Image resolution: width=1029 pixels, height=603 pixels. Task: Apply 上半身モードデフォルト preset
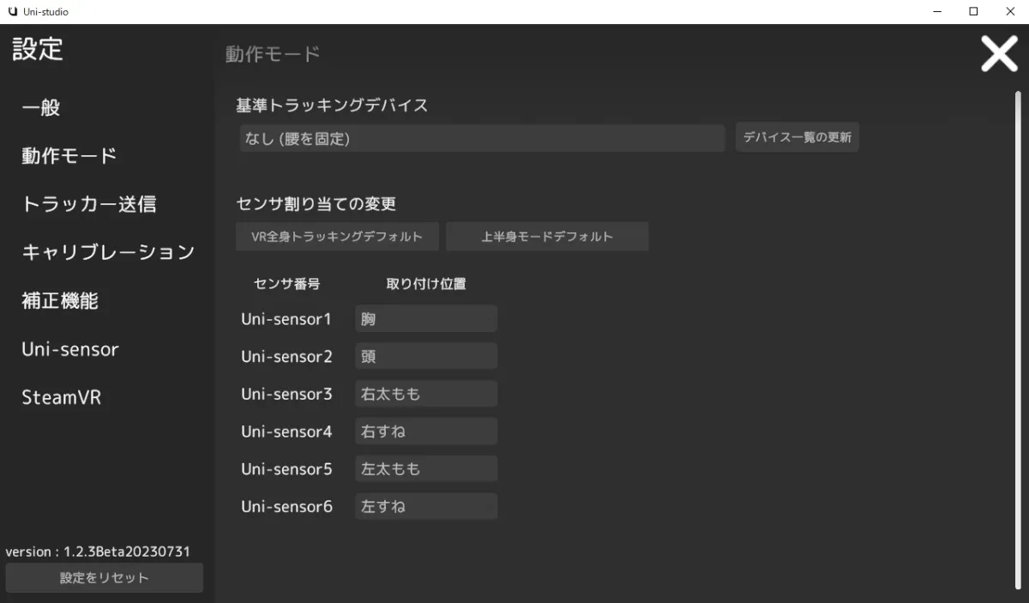[x=547, y=237]
